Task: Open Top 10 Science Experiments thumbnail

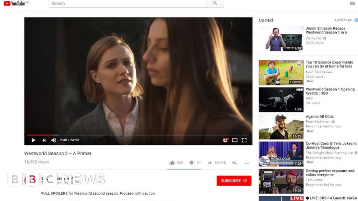Action: (281, 73)
